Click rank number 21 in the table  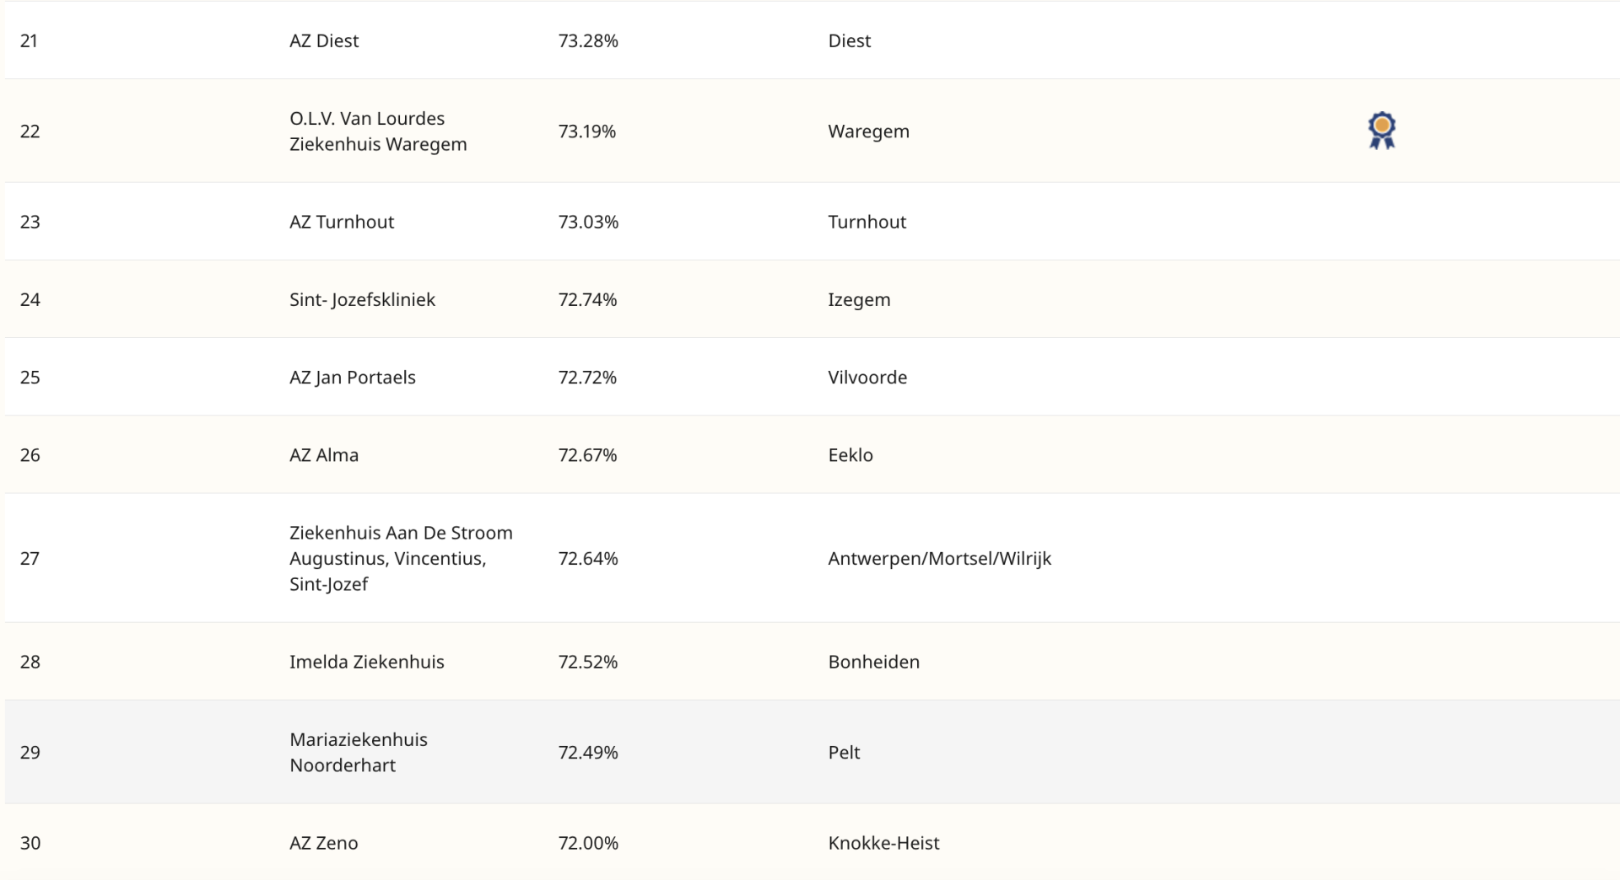coord(30,40)
